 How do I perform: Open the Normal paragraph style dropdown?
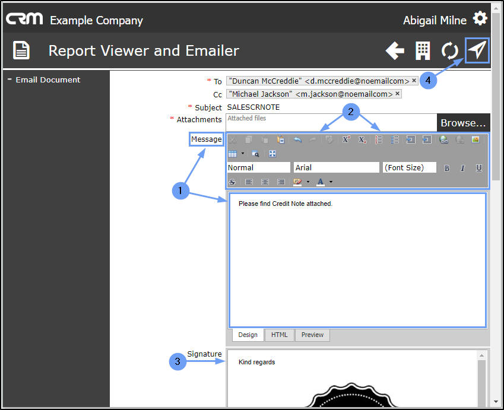coord(258,167)
